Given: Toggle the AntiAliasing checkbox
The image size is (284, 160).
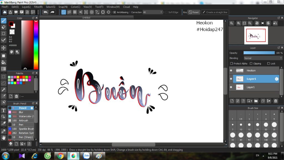Looking at the screenshot, I should pos(115,12).
